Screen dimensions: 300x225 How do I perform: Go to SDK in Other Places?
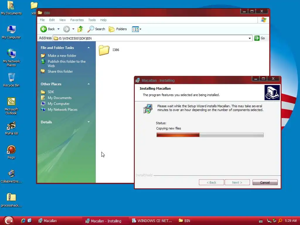tap(51, 92)
